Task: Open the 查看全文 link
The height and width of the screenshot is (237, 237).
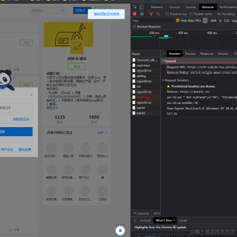Action: pos(52,108)
